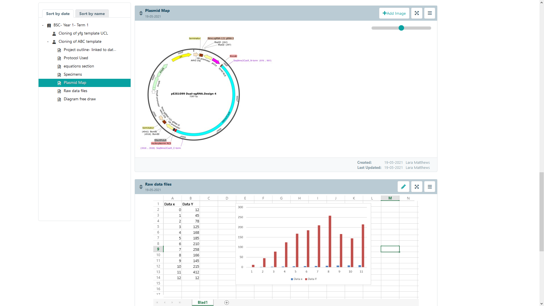This screenshot has height=306, width=544.
Task: Click the next sheet arrow in spreadsheet
Action: 172,303
